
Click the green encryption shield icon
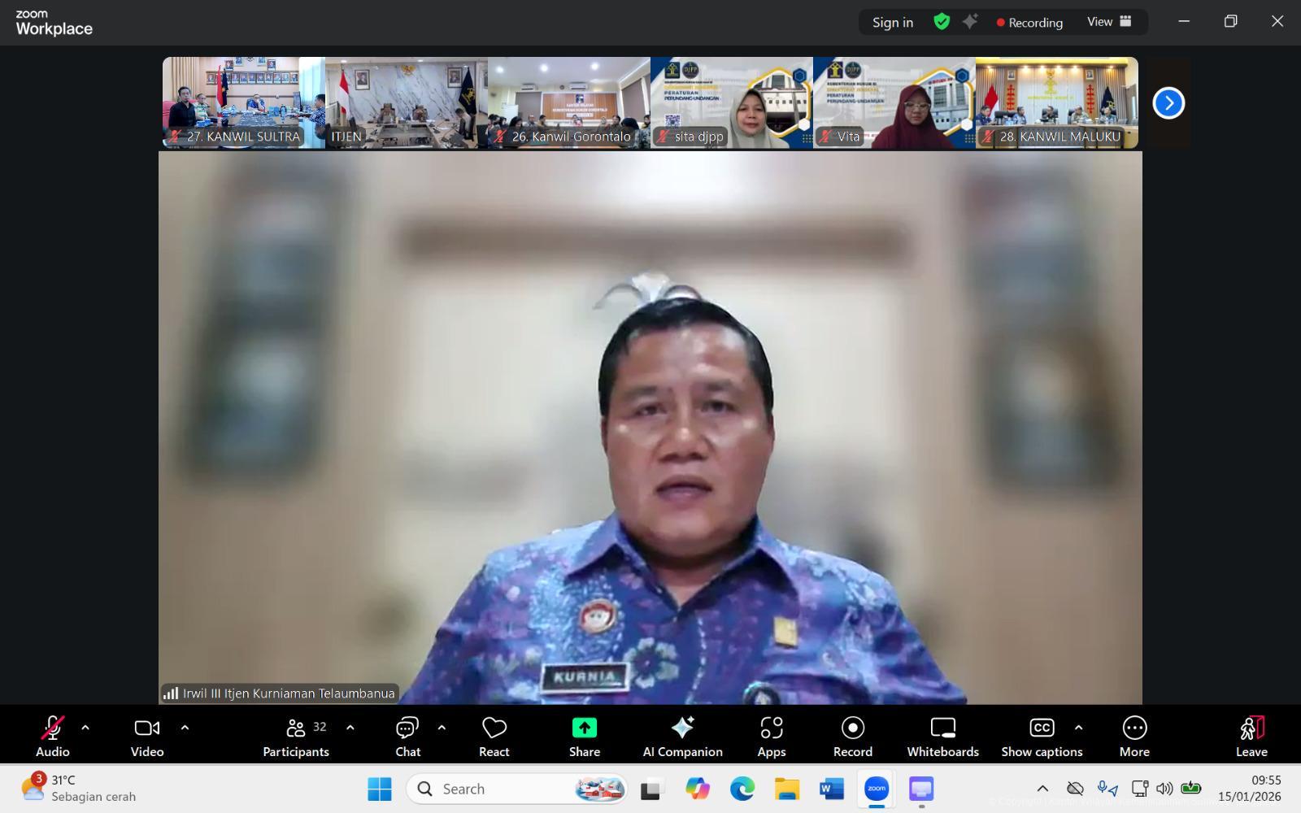[942, 22]
